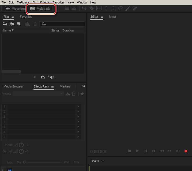
Task: Click the Dry/Wet Mix slider handle
Action: coord(24,162)
